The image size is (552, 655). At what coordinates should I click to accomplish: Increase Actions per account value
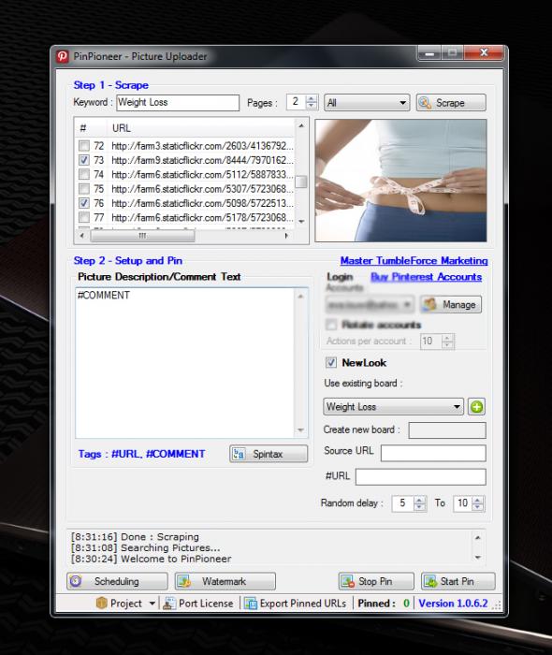pos(447,338)
